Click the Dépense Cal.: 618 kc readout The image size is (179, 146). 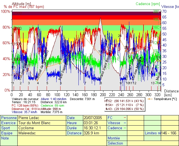(26, 109)
